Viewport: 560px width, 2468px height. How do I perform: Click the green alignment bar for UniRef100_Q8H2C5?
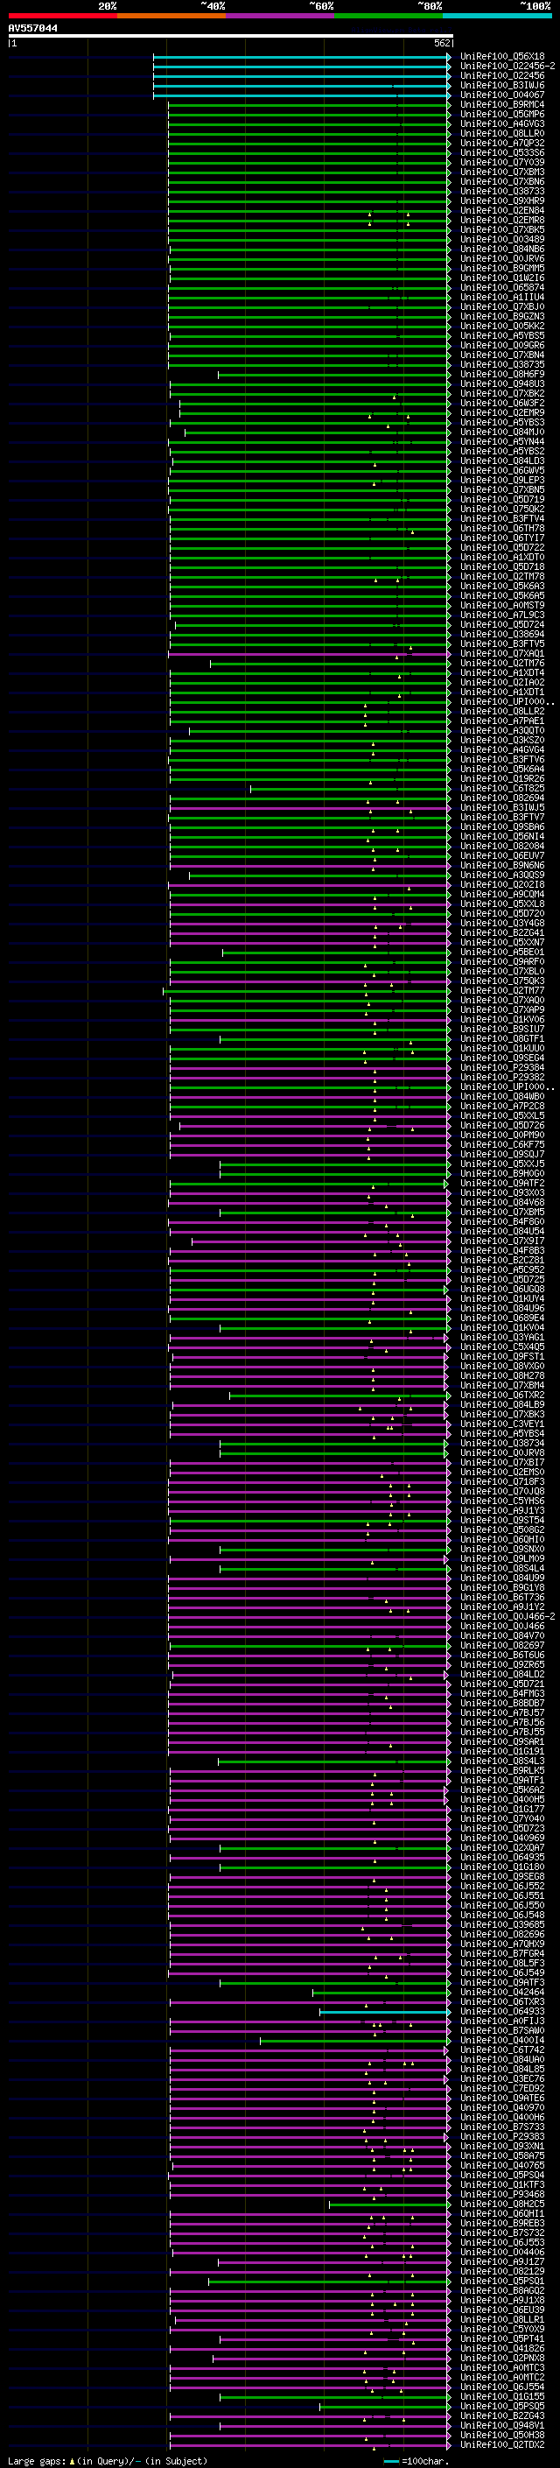[x=389, y=2204]
